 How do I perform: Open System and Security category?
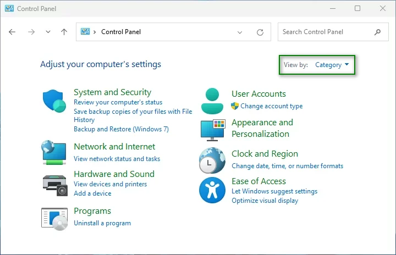(112, 92)
